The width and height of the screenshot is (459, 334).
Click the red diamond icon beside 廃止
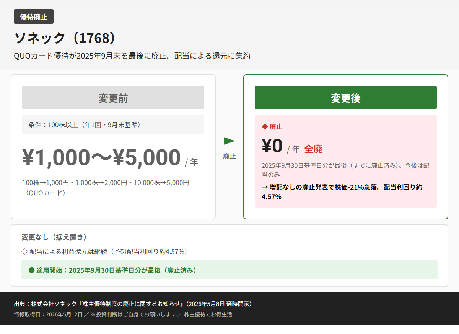coord(264,127)
